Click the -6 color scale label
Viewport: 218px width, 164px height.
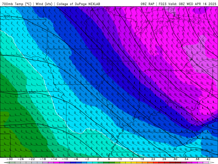click(x=76, y=159)
